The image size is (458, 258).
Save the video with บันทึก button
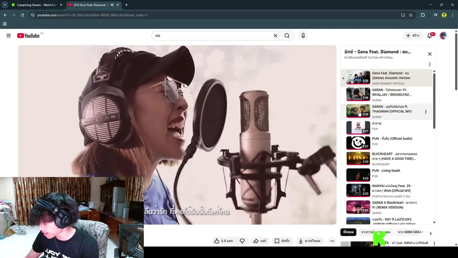(x=282, y=241)
